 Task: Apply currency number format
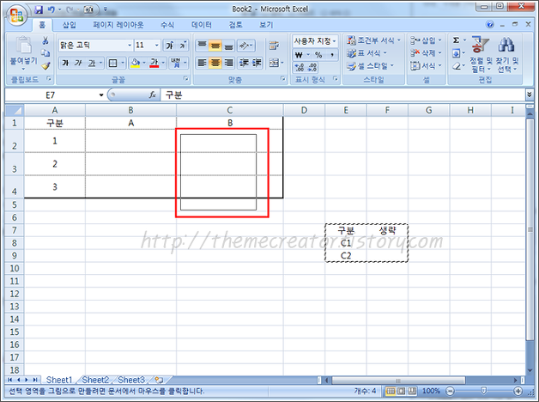(299, 55)
